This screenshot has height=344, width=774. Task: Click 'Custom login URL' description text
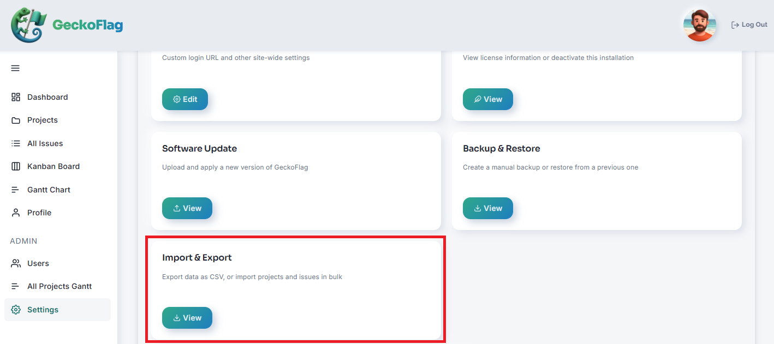[236, 58]
